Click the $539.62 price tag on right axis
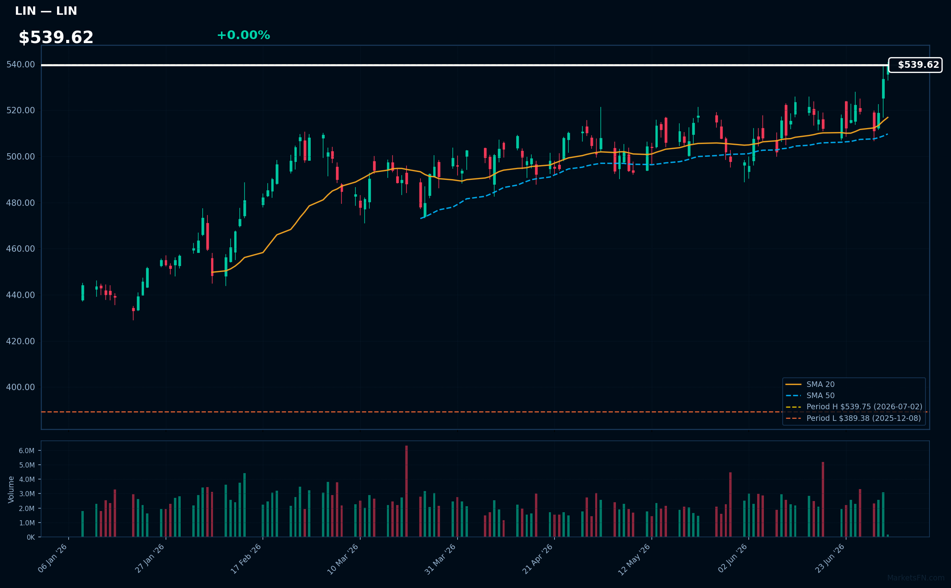Viewport: 951px width, 588px height. click(x=915, y=65)
